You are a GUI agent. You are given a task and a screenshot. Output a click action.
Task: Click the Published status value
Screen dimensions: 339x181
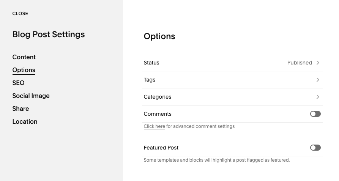click(x=300, y=63)
